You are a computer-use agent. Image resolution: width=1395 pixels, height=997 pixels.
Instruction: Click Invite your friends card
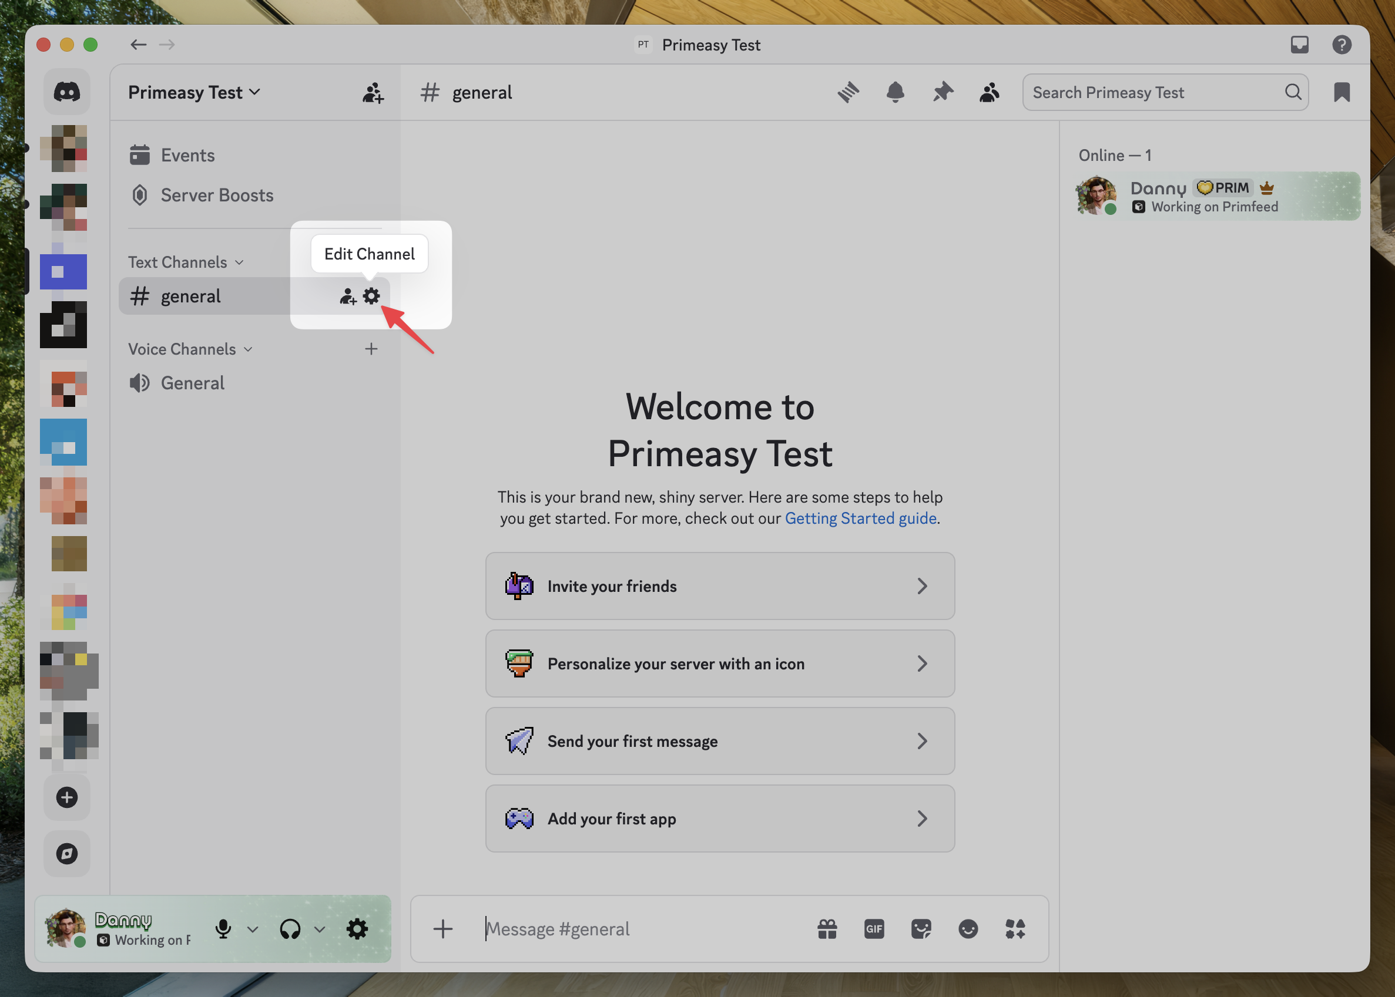click(719, 587)
